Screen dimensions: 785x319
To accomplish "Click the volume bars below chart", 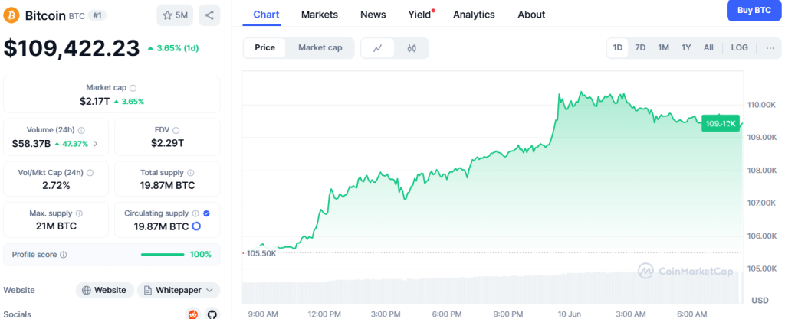I will (492, 288).
